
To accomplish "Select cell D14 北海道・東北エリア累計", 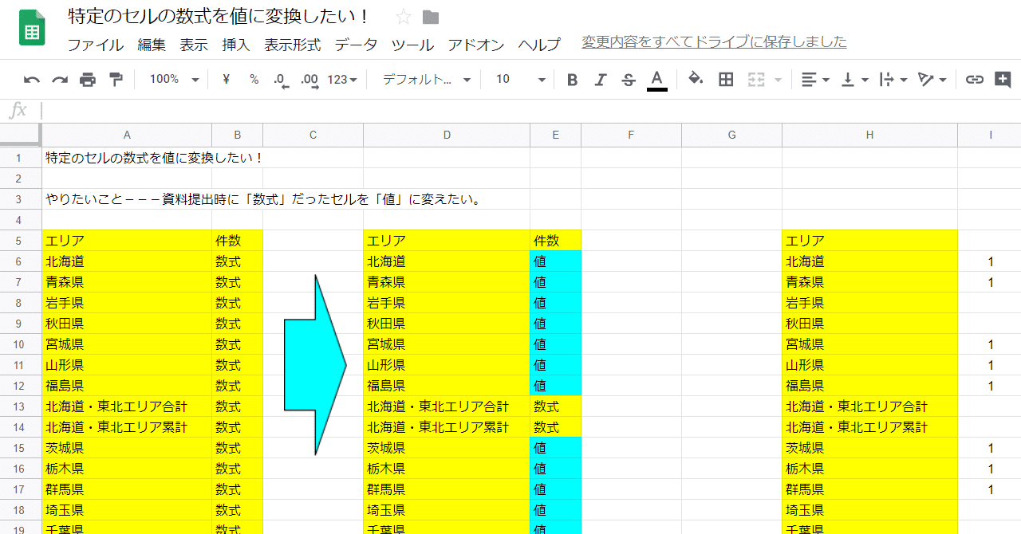I will coord(447,427).
